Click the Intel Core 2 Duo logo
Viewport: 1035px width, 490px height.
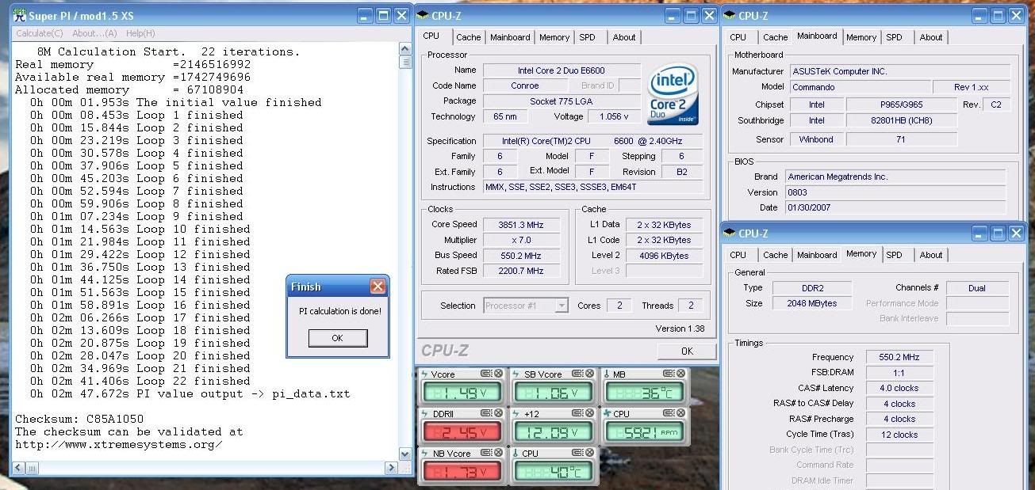pos(673,93)
